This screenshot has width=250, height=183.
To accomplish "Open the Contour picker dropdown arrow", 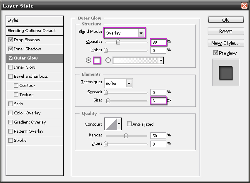I will [119, 124].
